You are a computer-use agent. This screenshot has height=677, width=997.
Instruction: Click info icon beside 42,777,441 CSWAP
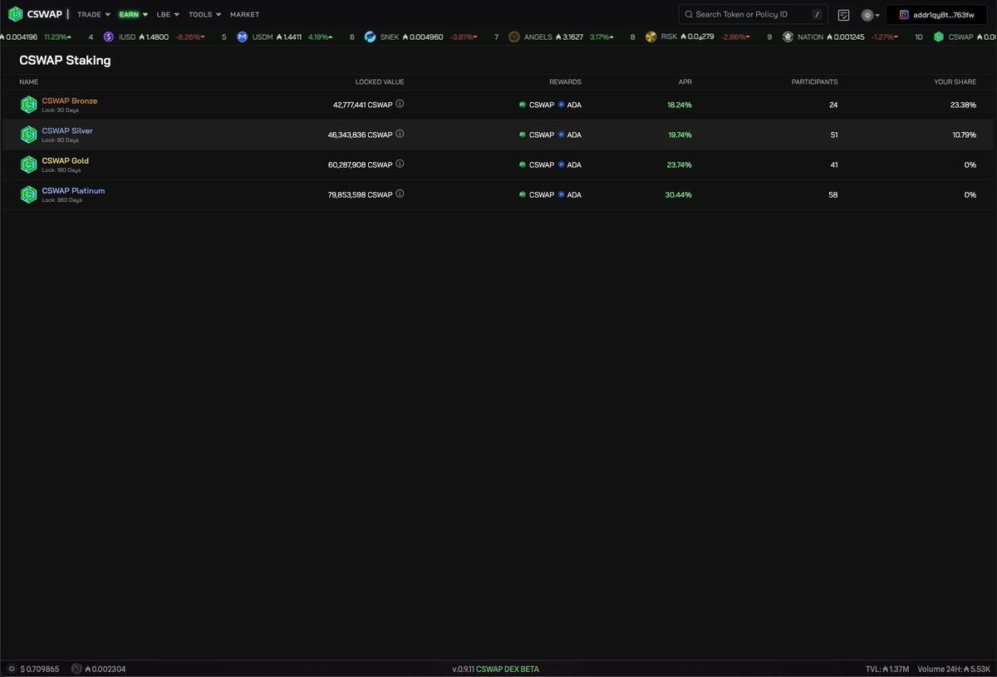pos(400,104)
